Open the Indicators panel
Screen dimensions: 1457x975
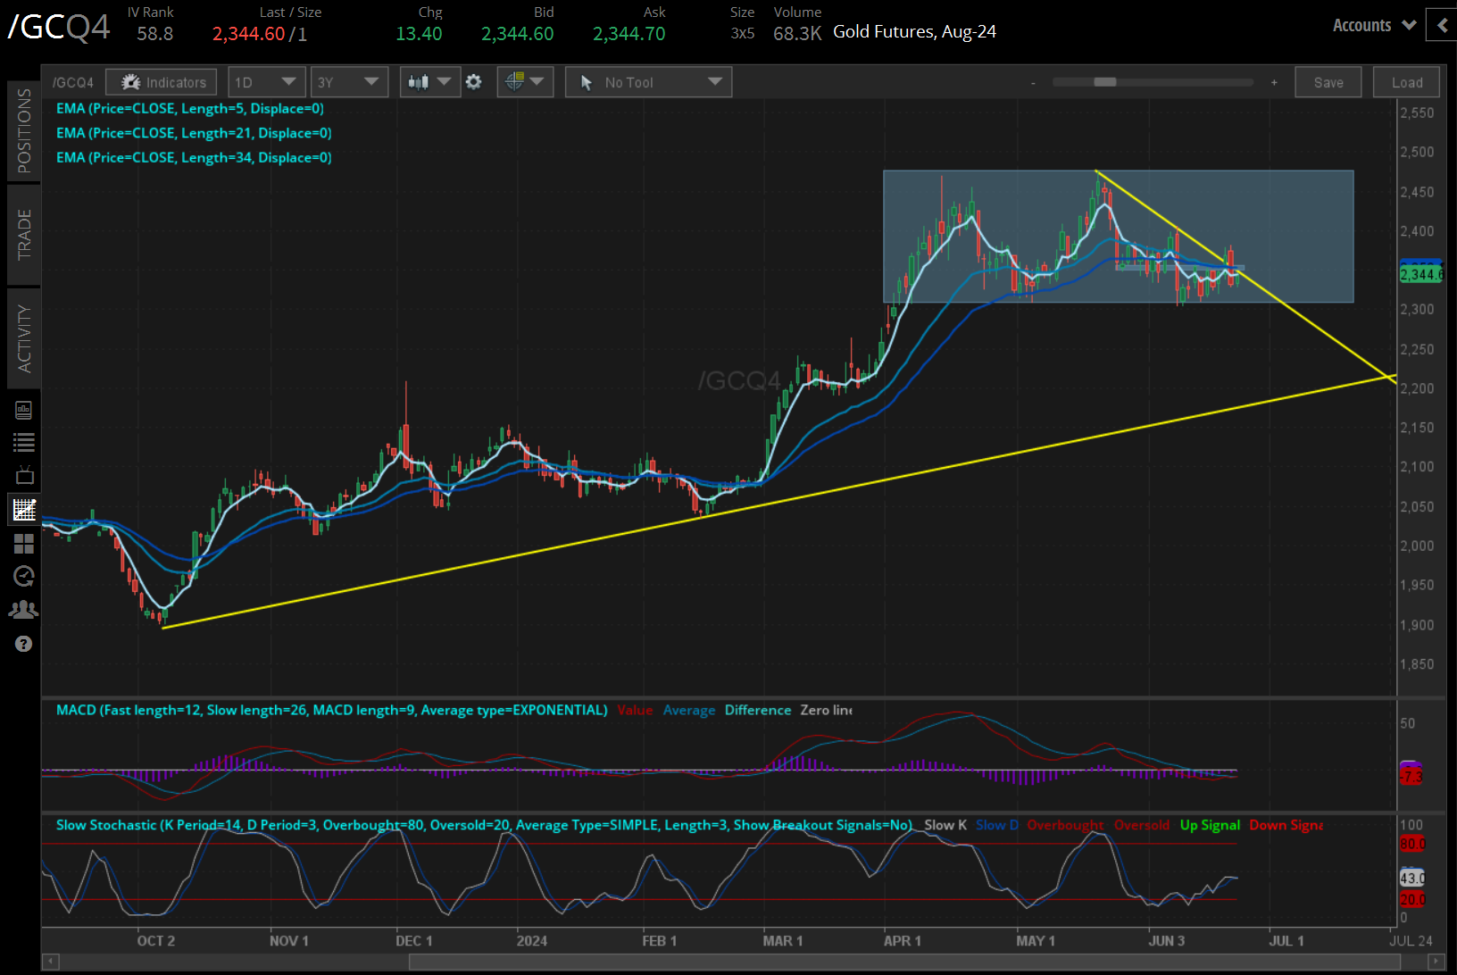pyautogui.click(x=162, y=82)
